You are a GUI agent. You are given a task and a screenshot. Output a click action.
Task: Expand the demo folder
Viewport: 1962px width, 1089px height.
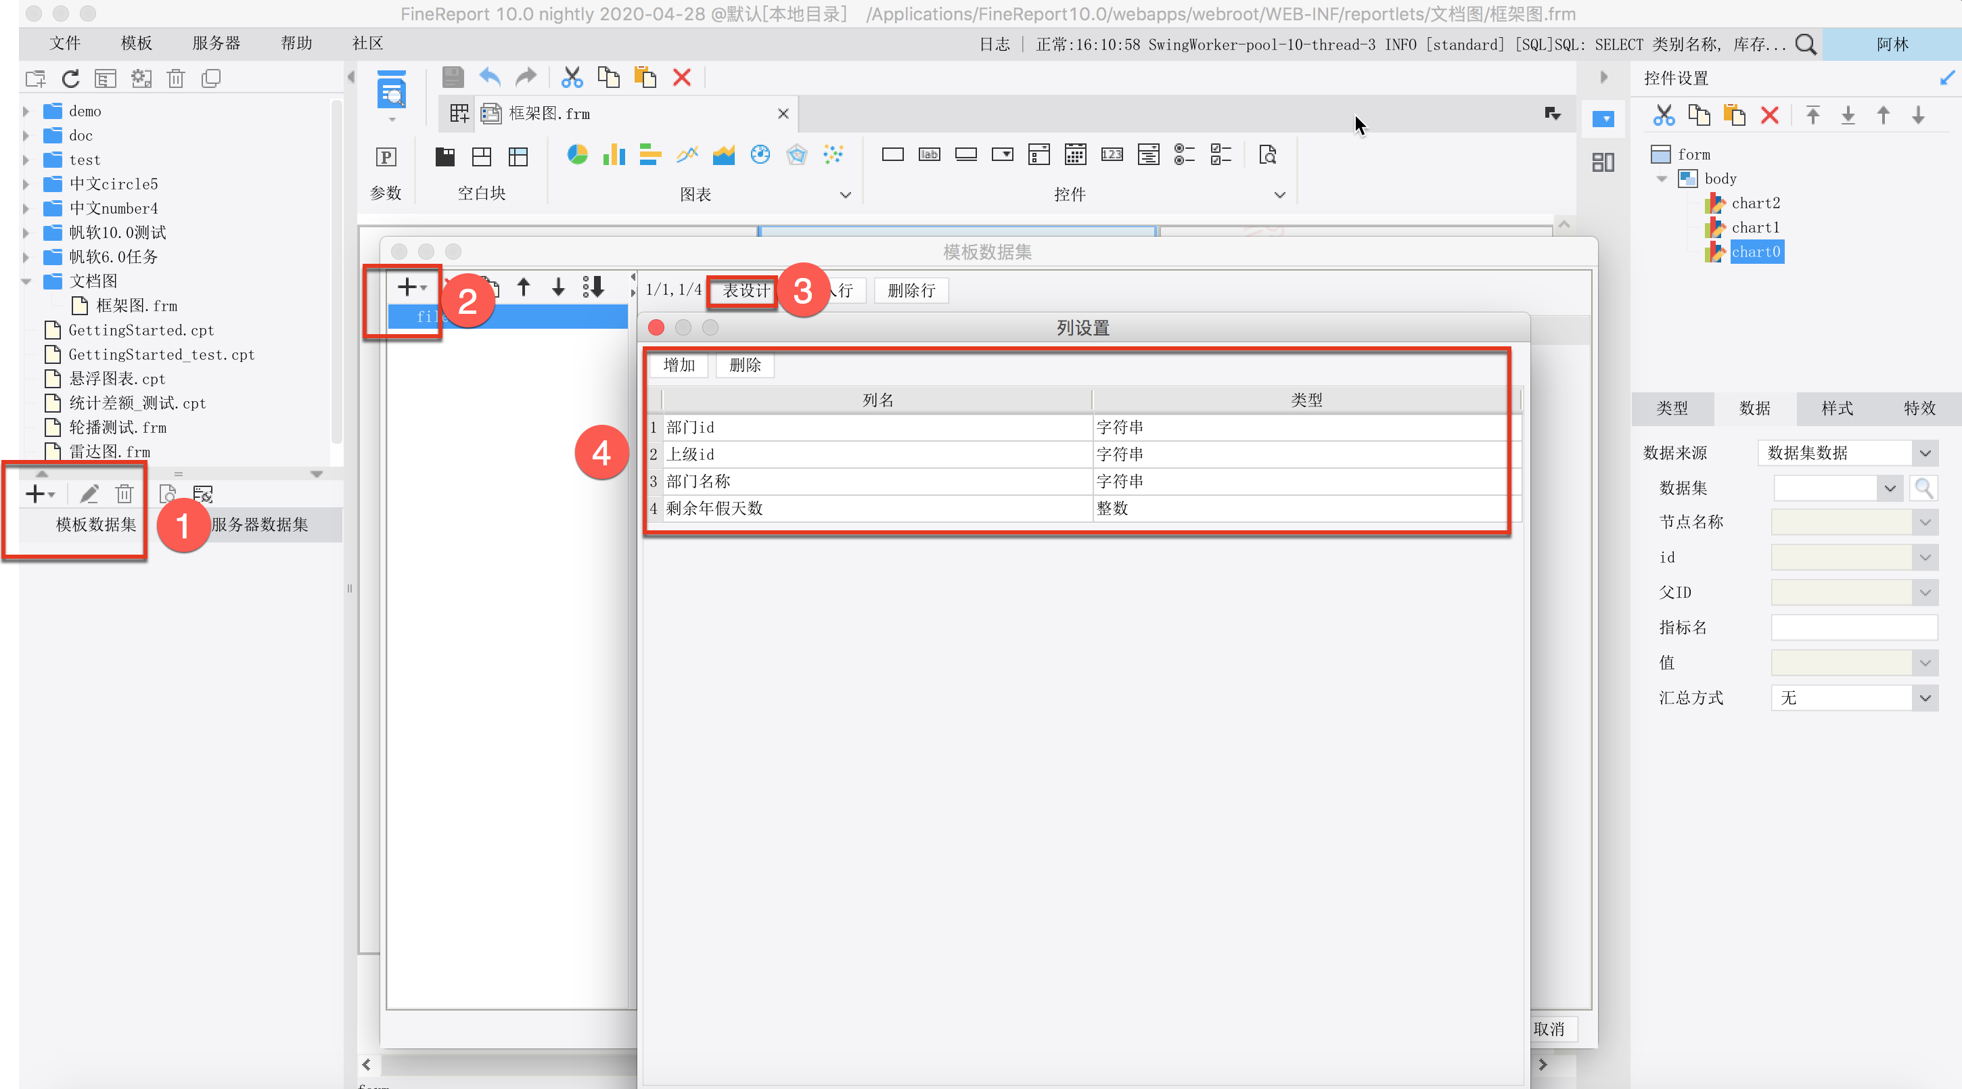(26, 111)
